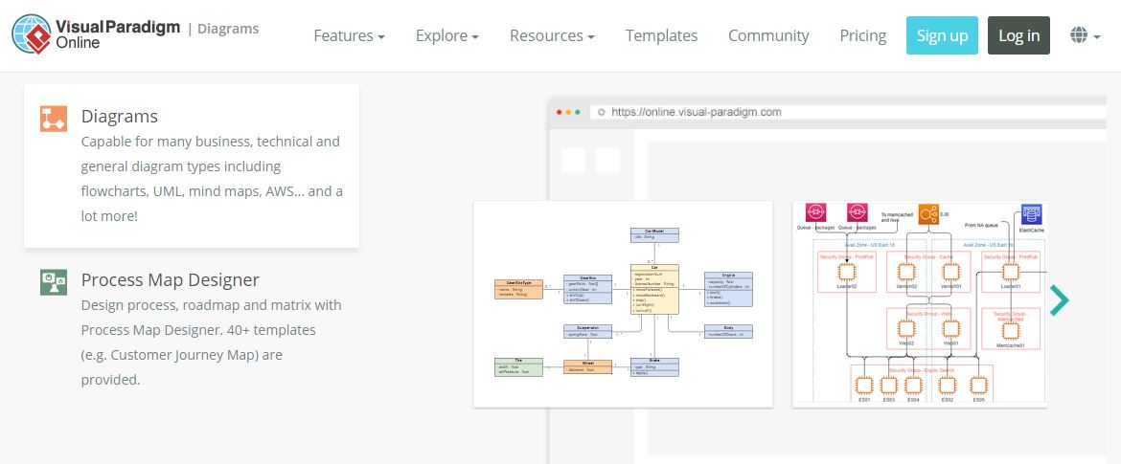Go to next slide with teal chevron
Screen dimensions: 1121x464
point(1059,299)
